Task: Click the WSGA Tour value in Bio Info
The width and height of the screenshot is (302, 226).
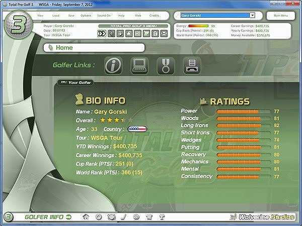Action: [x=107, y=138]
